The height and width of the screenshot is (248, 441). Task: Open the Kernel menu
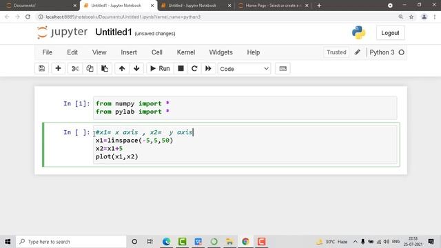tap(186, 52)
